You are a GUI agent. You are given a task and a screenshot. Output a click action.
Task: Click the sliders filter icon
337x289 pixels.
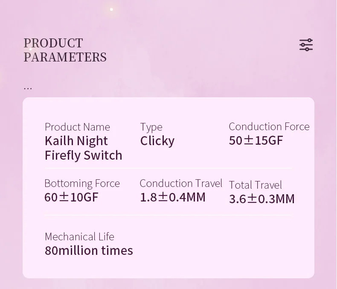(x=306, y=45)
